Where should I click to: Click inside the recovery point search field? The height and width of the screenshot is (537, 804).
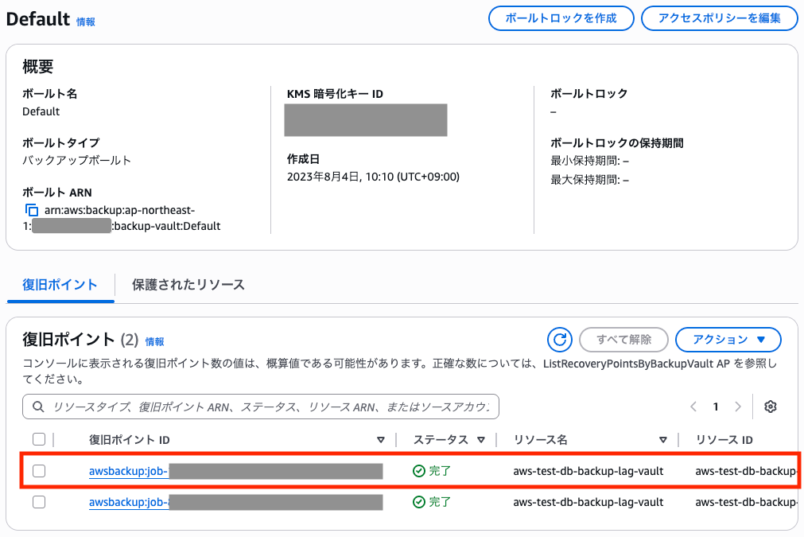click(x=239, y=407)
